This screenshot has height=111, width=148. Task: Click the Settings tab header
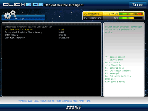[x=23, y=17]
